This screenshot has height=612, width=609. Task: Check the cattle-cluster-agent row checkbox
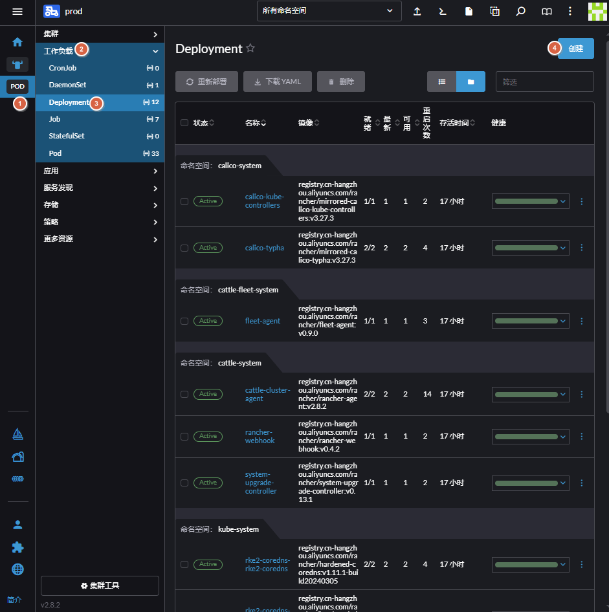click(x=184, y=394)
